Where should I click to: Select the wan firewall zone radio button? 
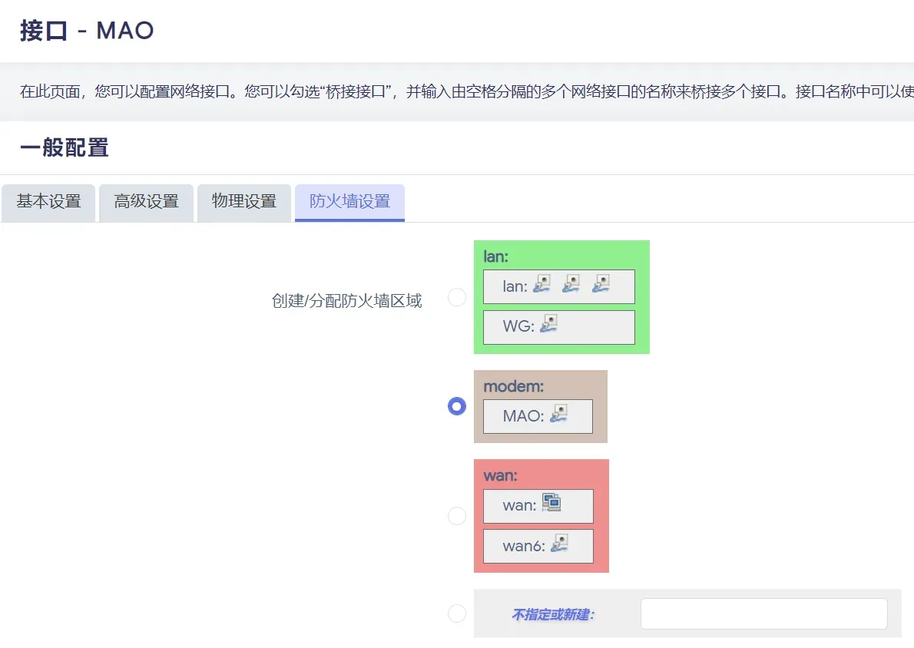(x=457, y=516)
